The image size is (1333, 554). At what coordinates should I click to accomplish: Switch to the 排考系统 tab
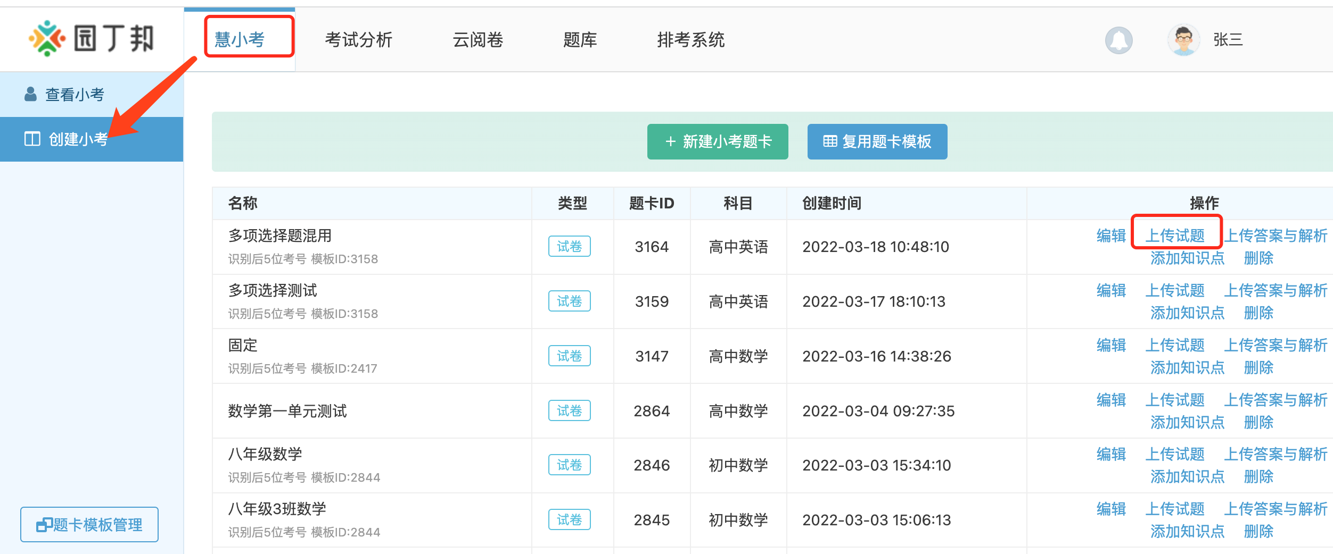690,40
